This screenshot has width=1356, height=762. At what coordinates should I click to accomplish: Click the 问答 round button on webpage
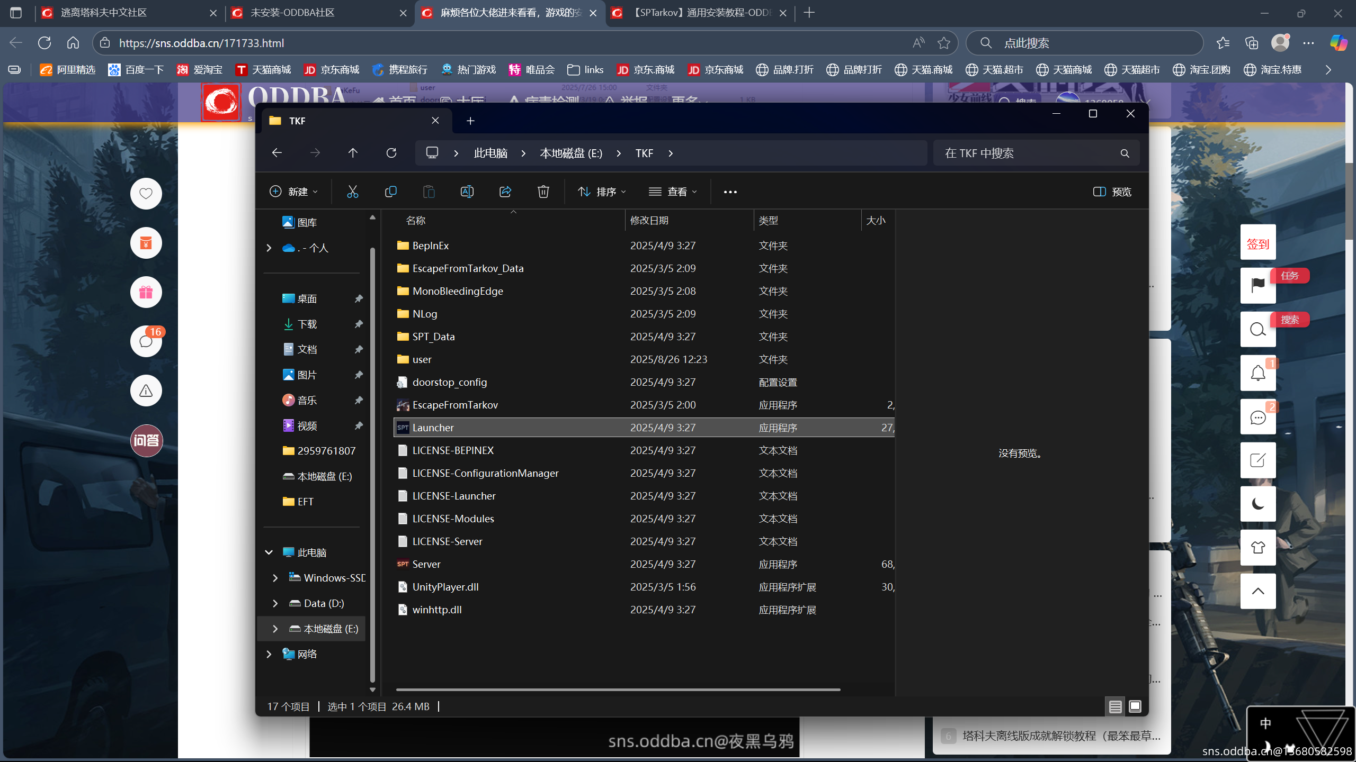pyautogui.click(x=146, y=440)
